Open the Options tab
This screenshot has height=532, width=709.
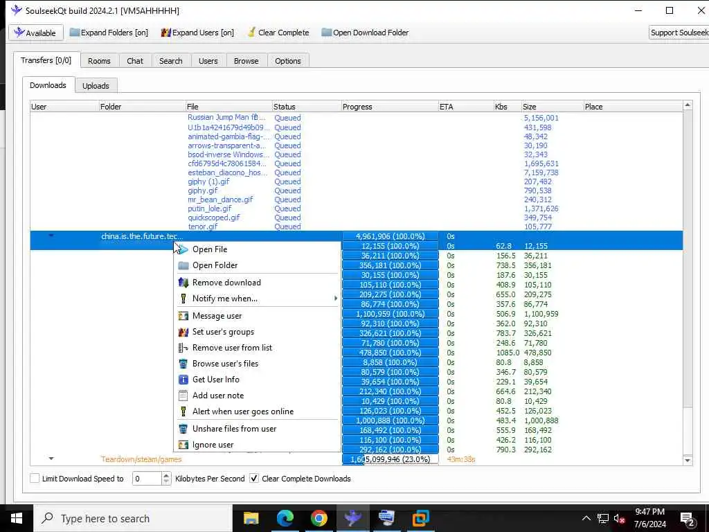(288, 61)
